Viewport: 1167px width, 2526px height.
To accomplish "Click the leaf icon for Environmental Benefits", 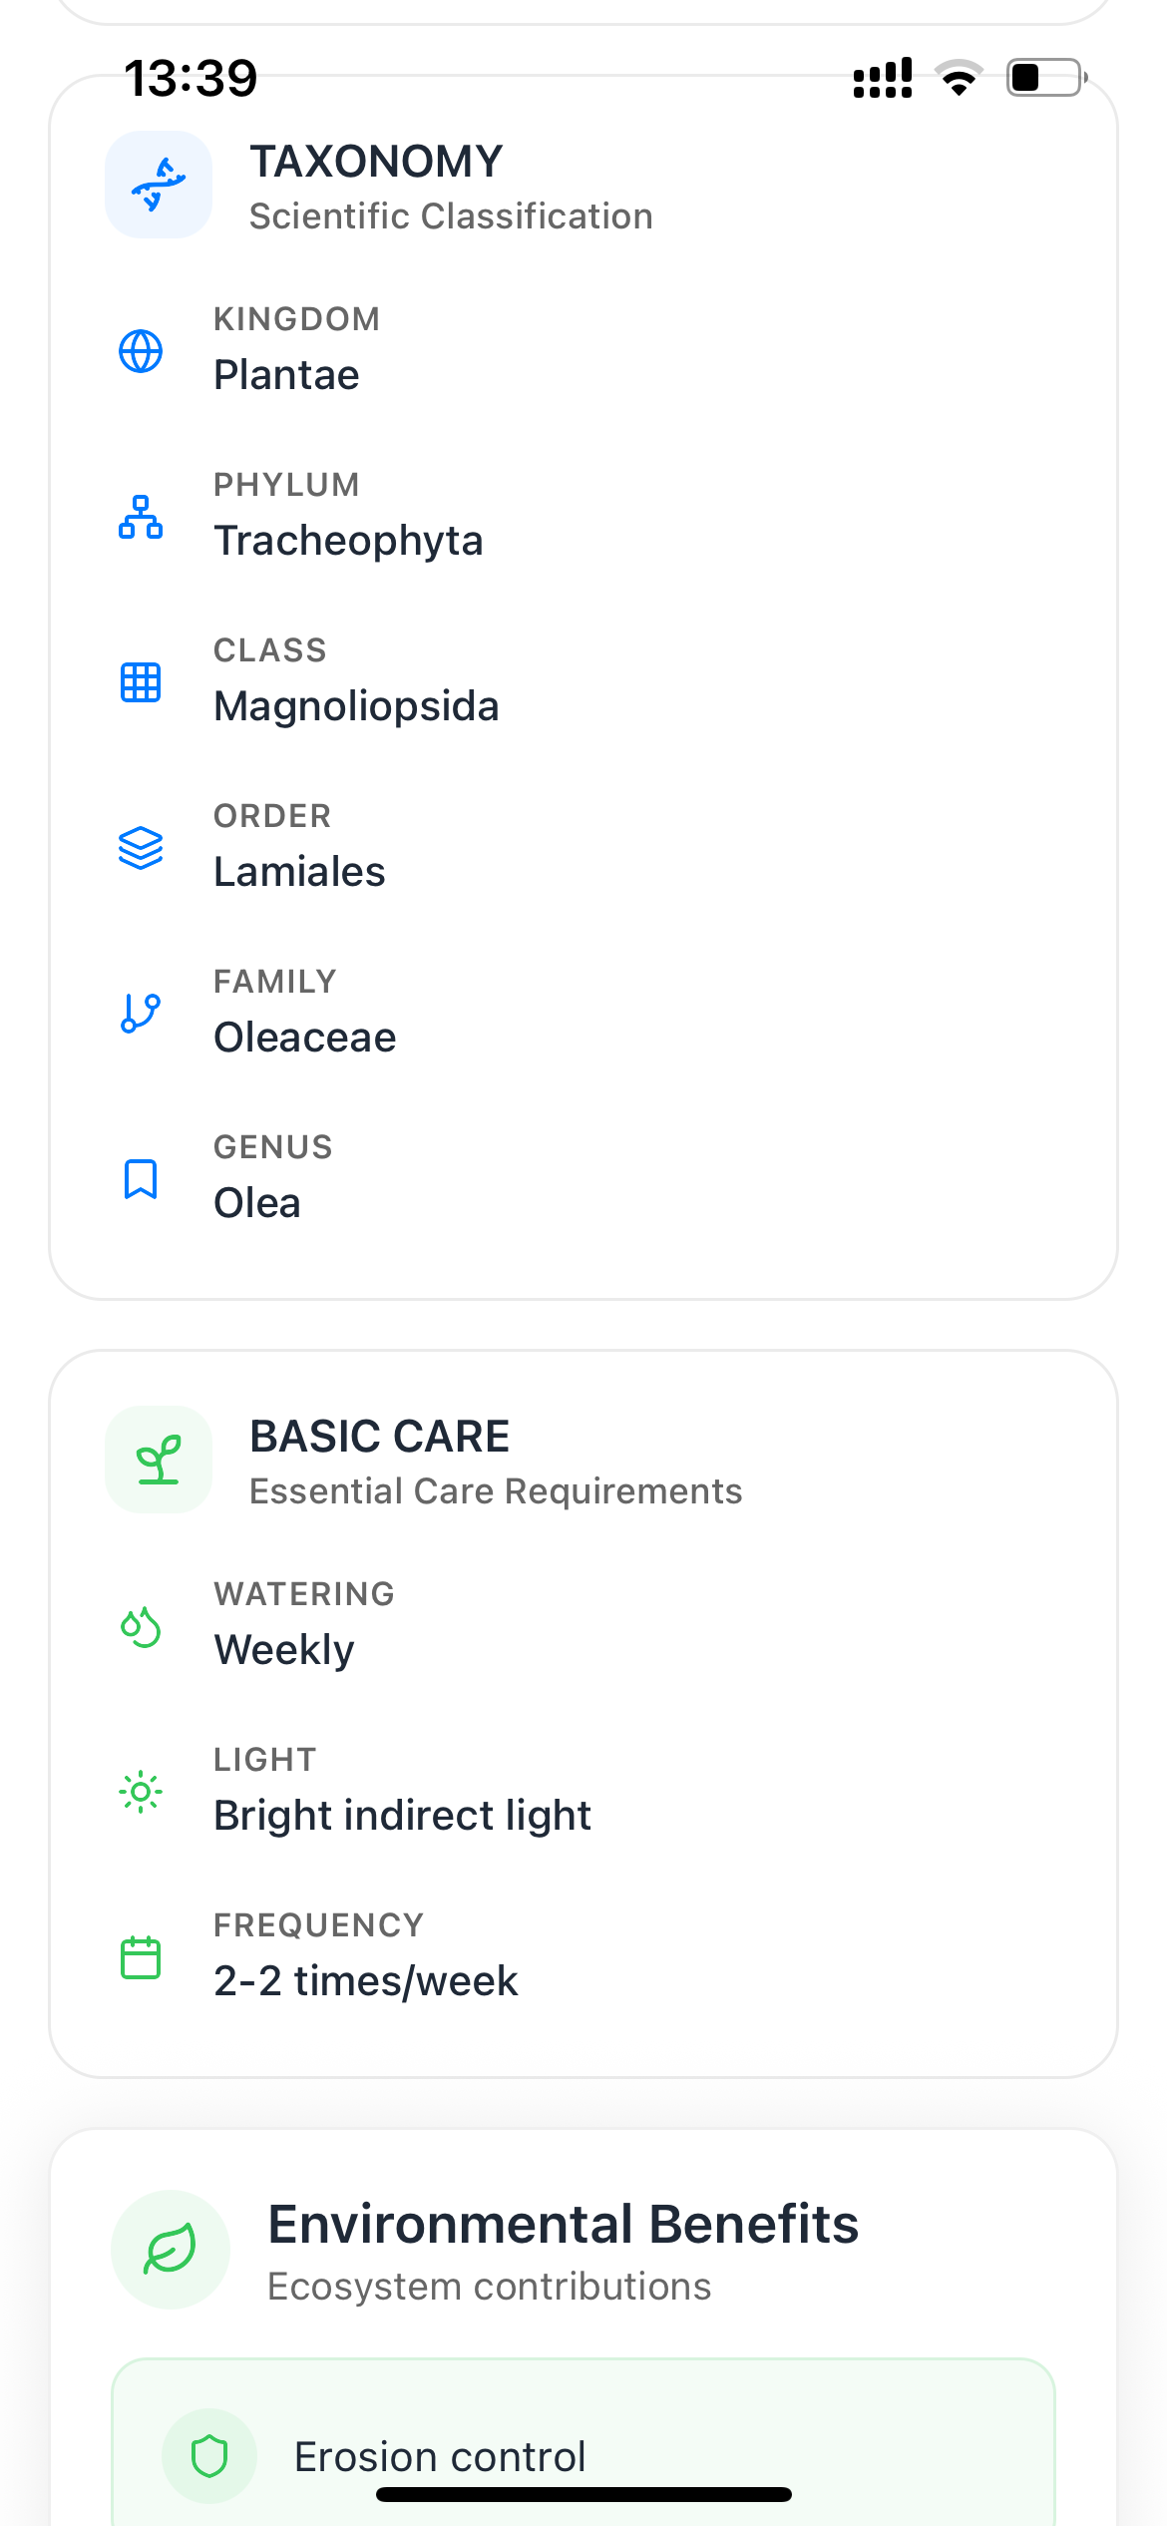I will pyautogui.click(x=171, y=2250).
